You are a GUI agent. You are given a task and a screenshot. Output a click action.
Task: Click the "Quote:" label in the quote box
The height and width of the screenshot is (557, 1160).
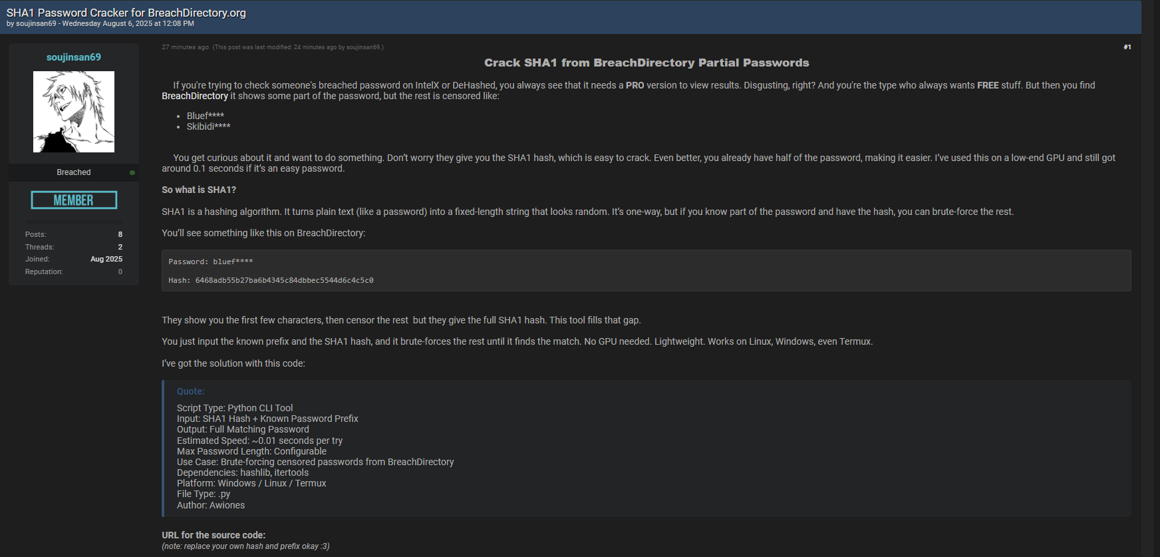tap(190, 392)
